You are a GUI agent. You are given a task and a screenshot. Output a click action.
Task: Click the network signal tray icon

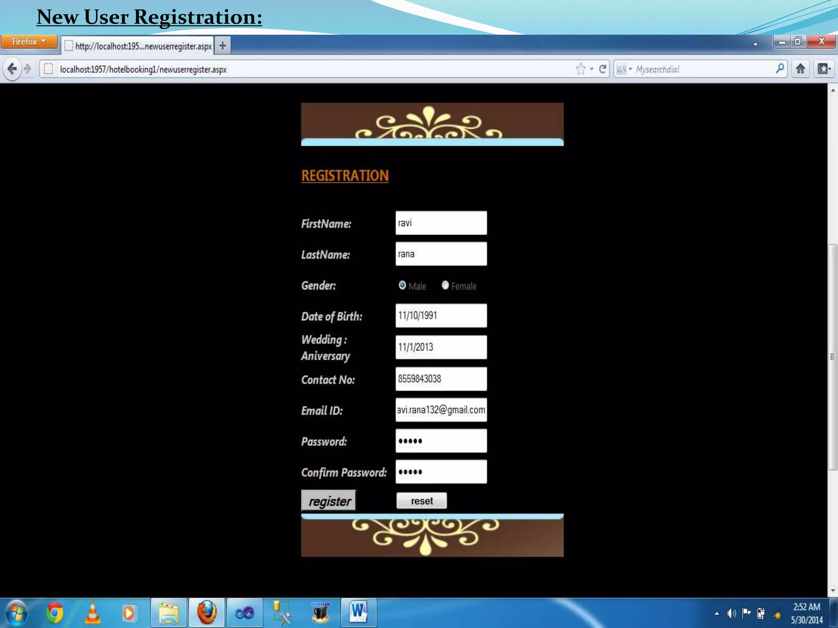tap(776, 614)
